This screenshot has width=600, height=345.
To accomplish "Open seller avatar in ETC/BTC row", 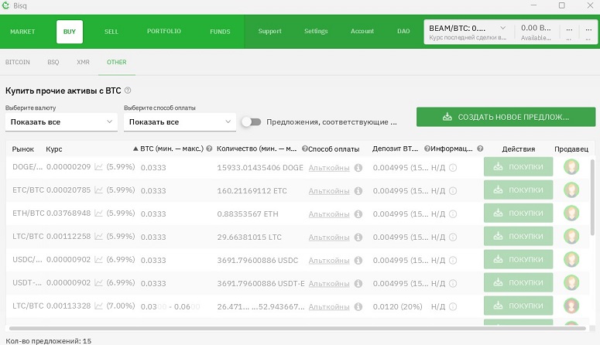I will [x=571, y=190].
